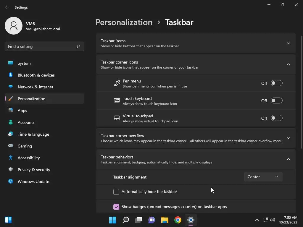Open the Taskbar alignment Center dropdown
This screenshot has height=227, width=303.
[263, 177]
